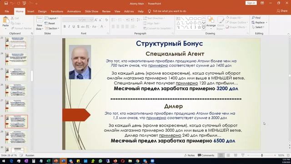Image resolution: width=291 pixels, height=164 pixels.
Task: Click Fit slide to window icon
Action: (288, 155)
